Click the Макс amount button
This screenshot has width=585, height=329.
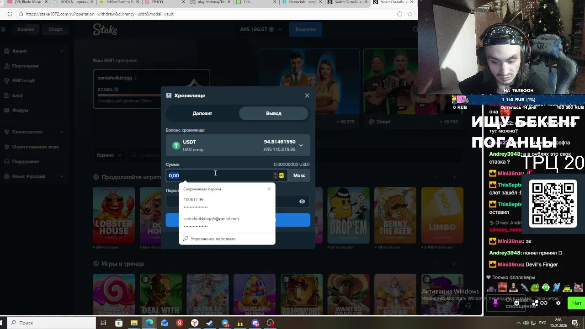pyautogui.click(x=299, y=175)
